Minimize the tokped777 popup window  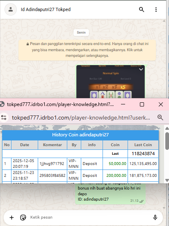tap(123, 104)
